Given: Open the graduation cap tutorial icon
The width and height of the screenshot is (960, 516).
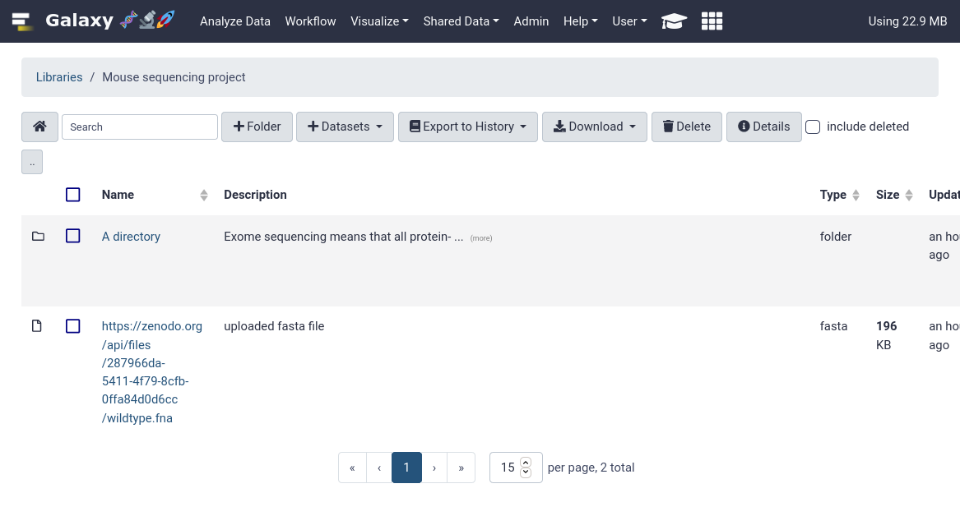Looking at the screenshot, I should pos(674,21).
